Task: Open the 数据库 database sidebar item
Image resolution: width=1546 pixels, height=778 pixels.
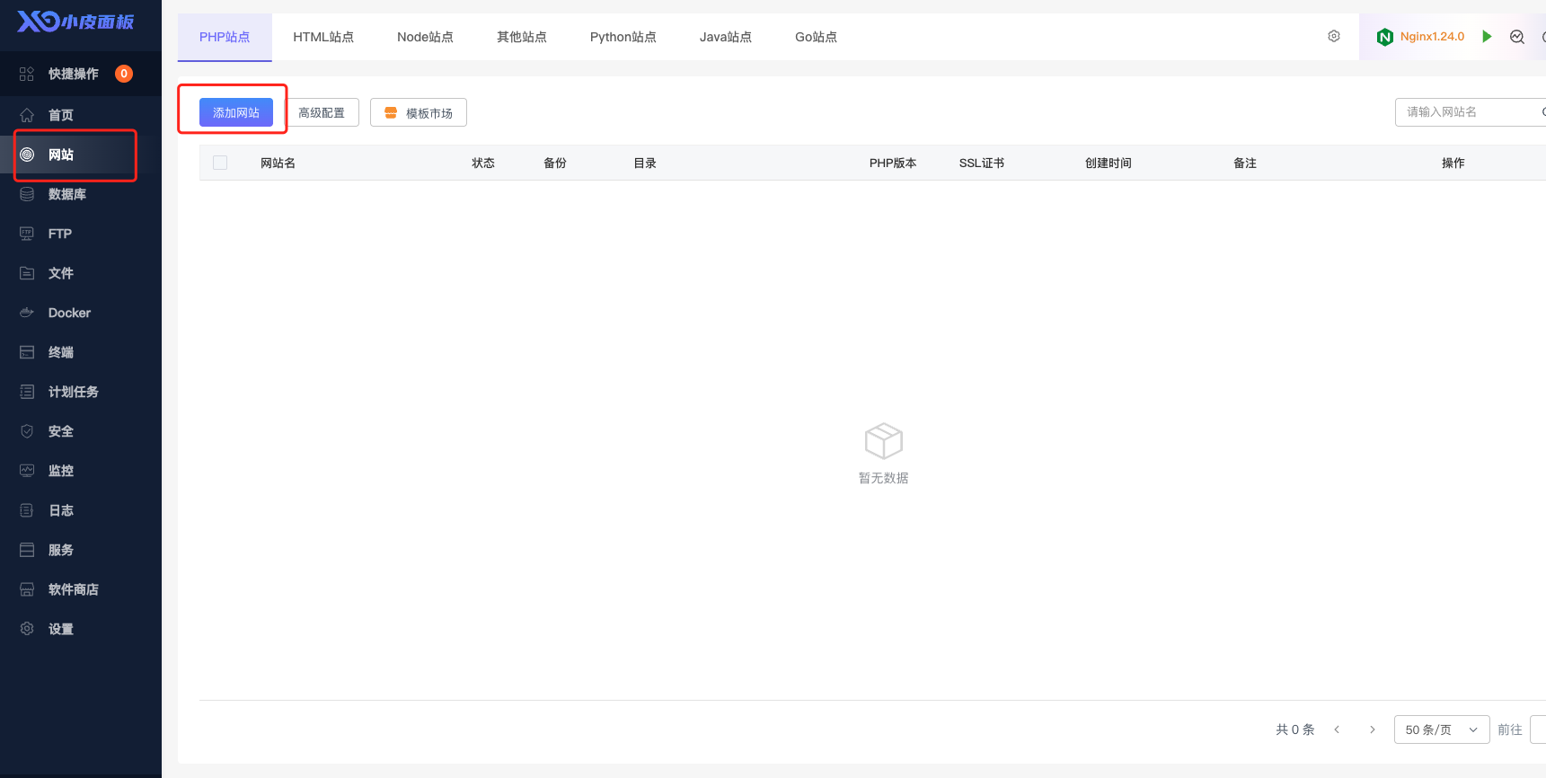Action: pyautogui.click(x=66, y=194)
